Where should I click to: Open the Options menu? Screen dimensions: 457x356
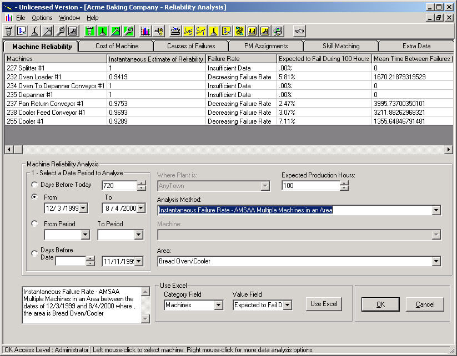42,18
